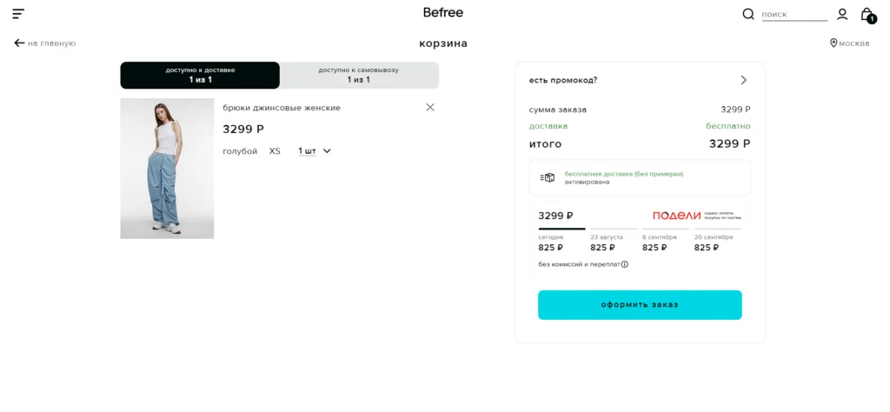Image resolution: width=890 pixels, height=412 pixels.
Task: Click the first Подели payment progress segment
Action: tap(561, 229)
